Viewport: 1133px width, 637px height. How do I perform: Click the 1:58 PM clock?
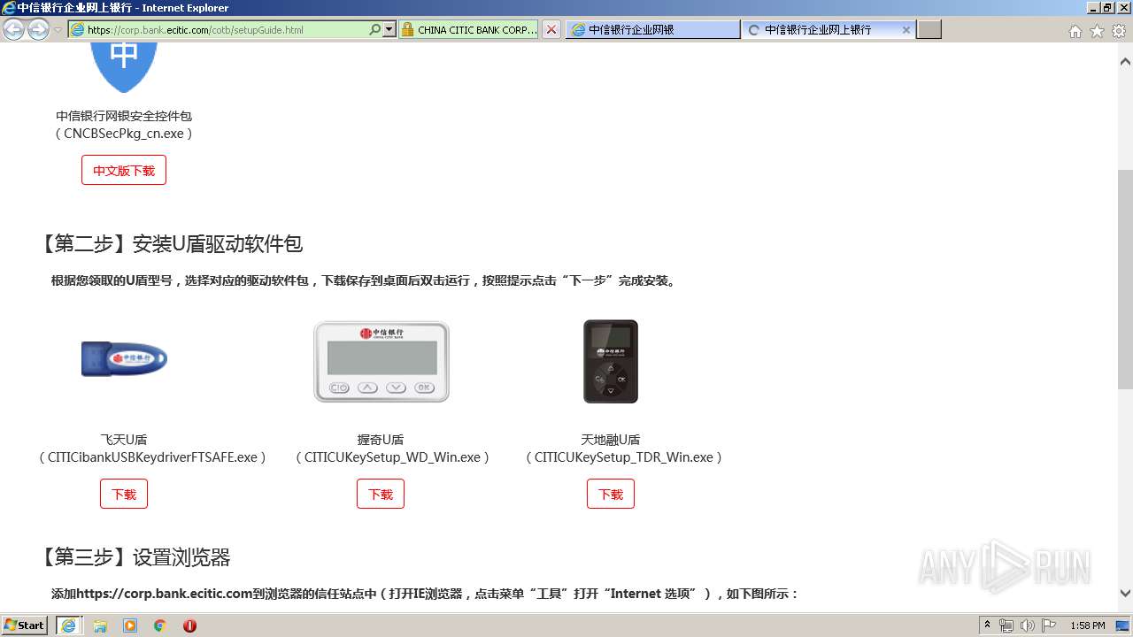pyautogui.click(x=1087, y=625)
